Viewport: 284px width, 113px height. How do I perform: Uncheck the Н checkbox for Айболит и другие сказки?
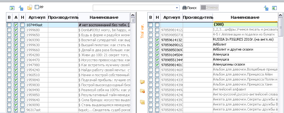157,50
